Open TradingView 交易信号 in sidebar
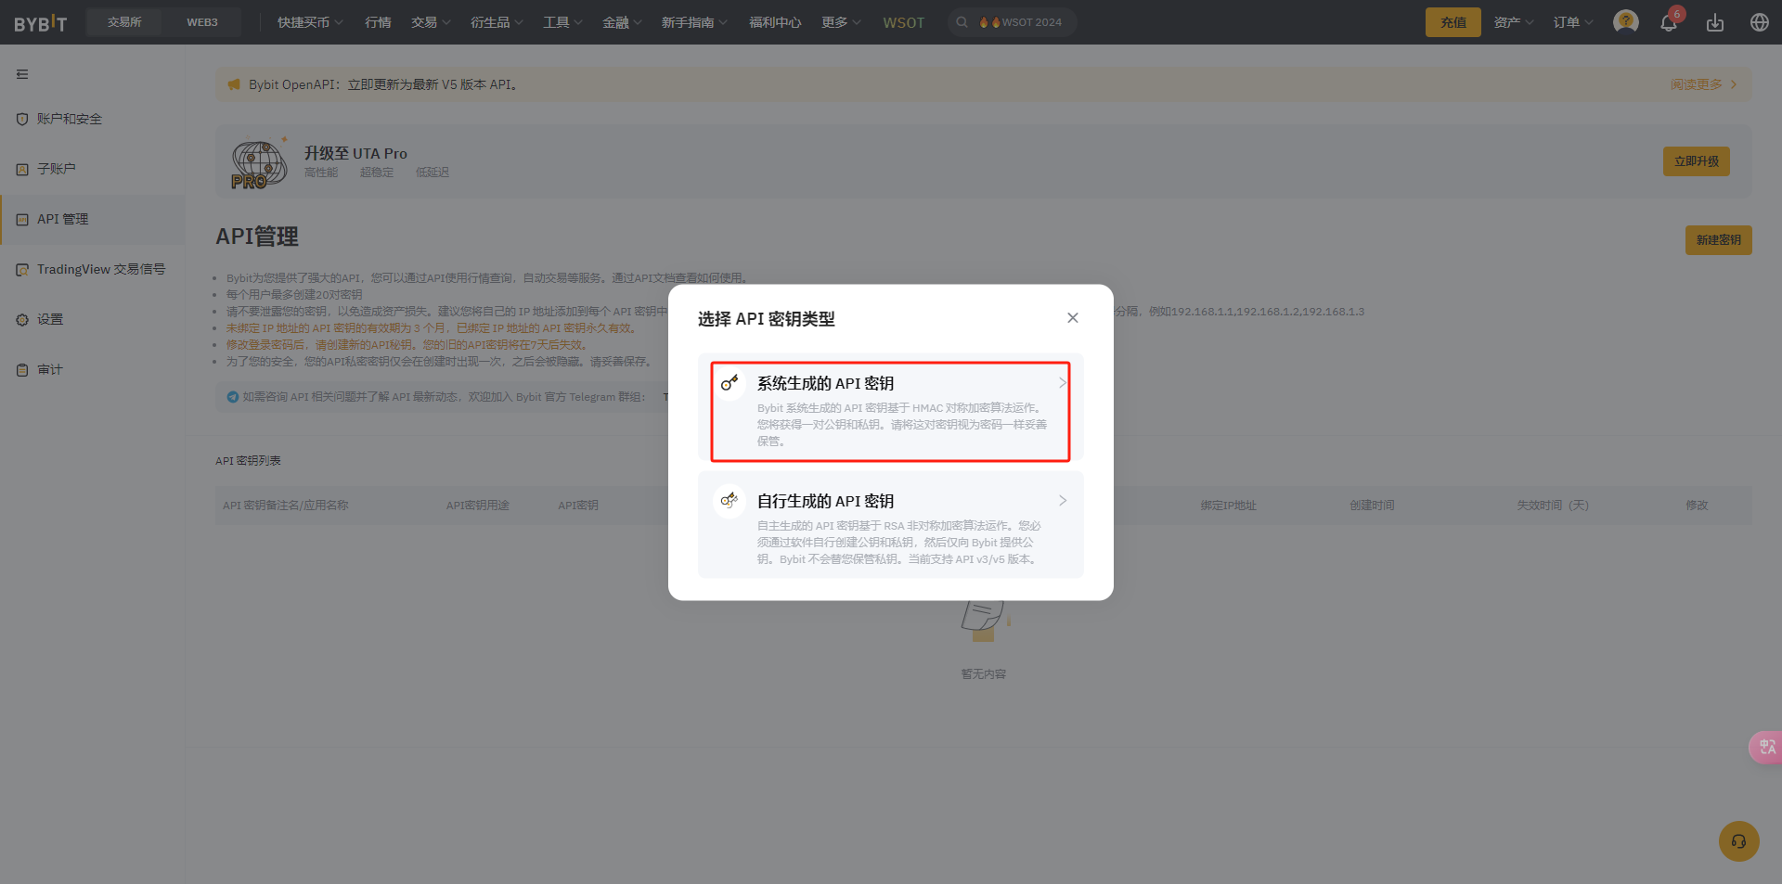Screen dimensions: 1782x884 93,269
